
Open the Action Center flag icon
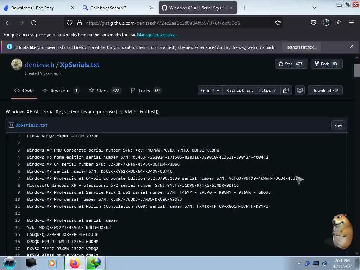pos(307,263)
